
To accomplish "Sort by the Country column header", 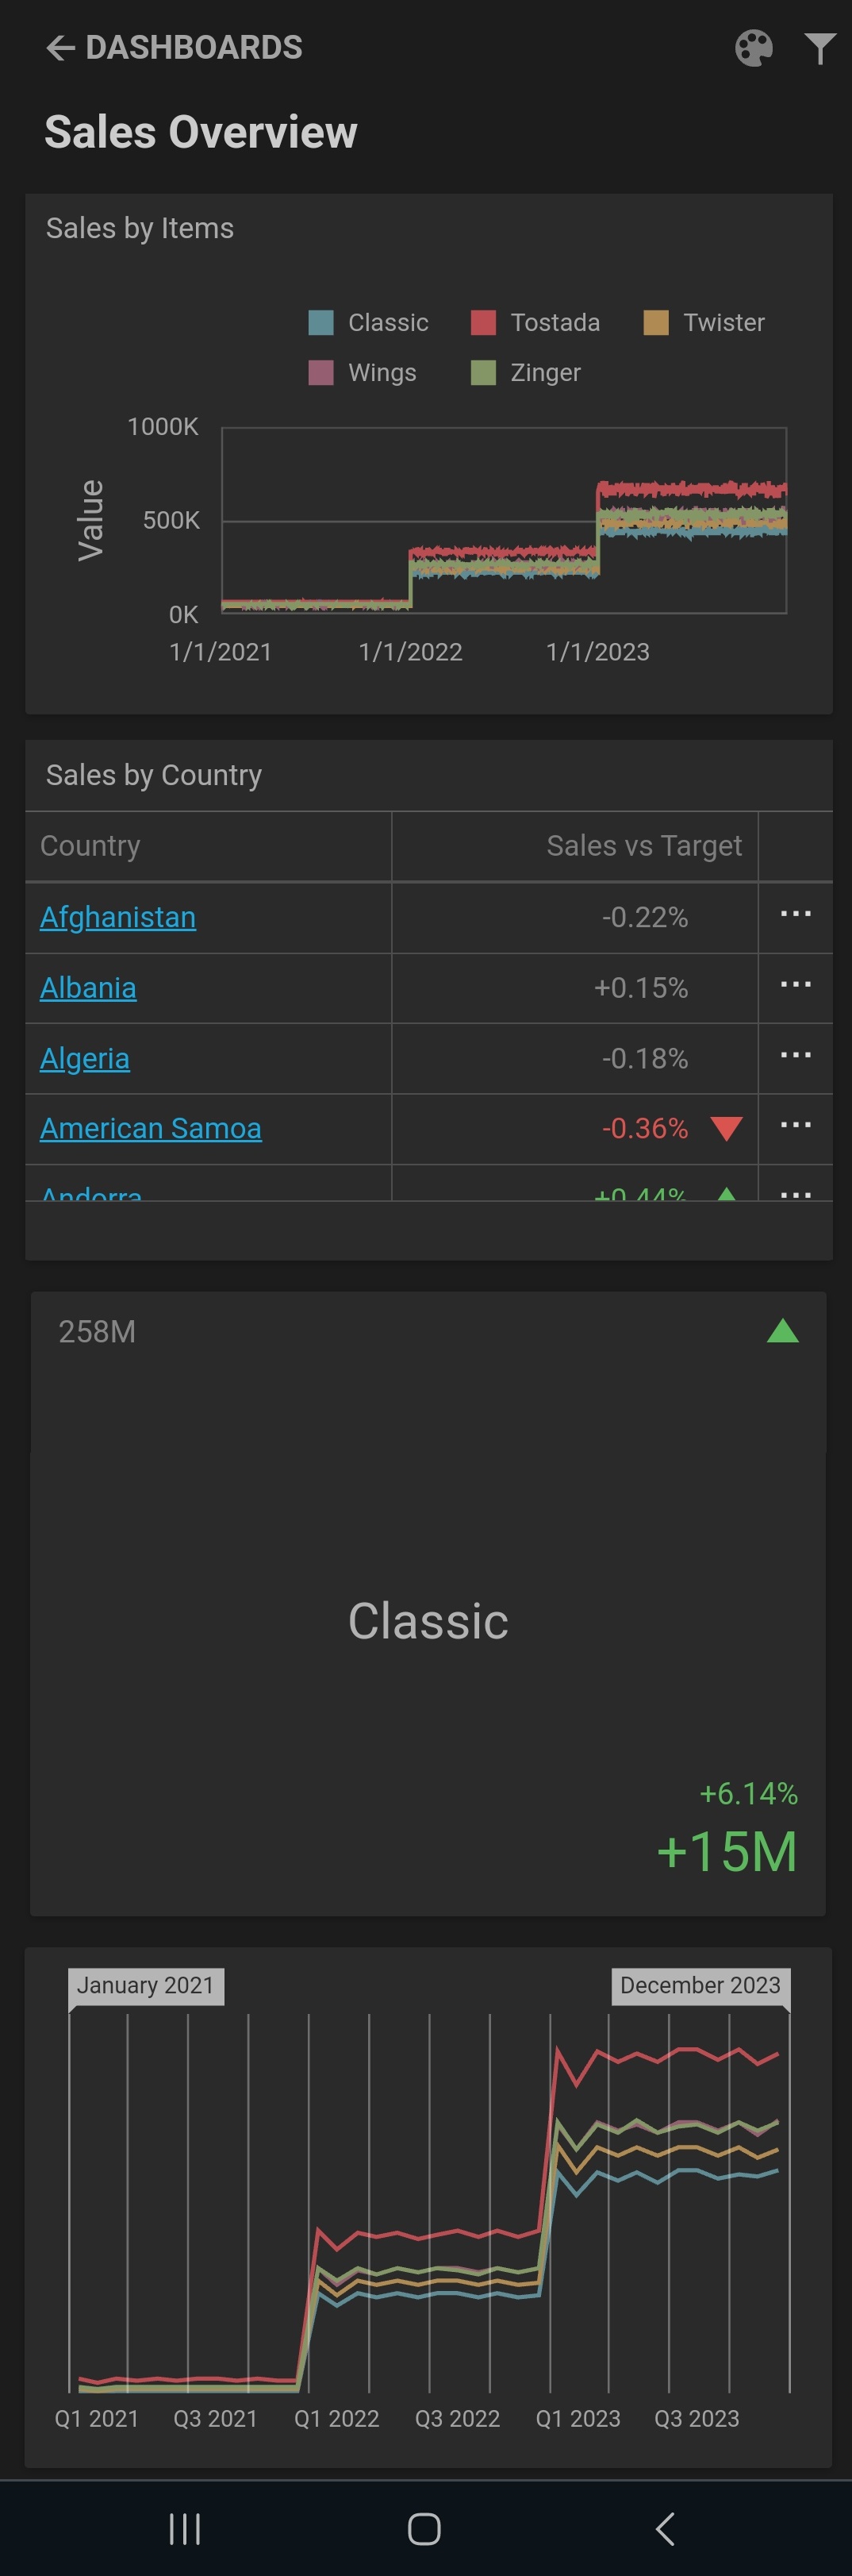I will [91, 846].
